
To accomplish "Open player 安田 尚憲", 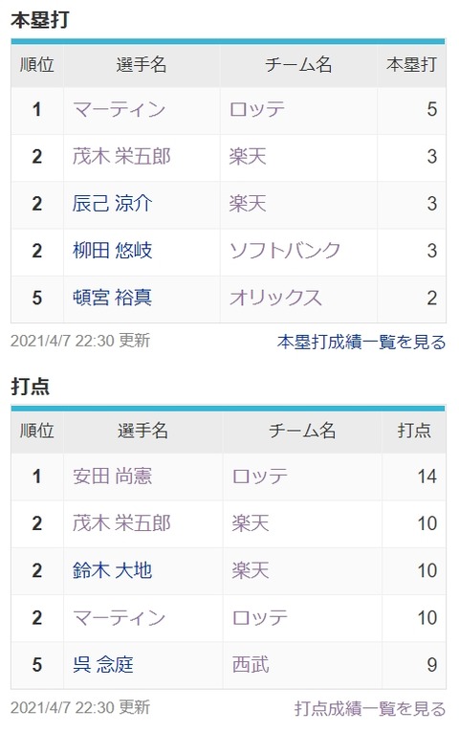I will pyautogui.click(x=113, y=477).
